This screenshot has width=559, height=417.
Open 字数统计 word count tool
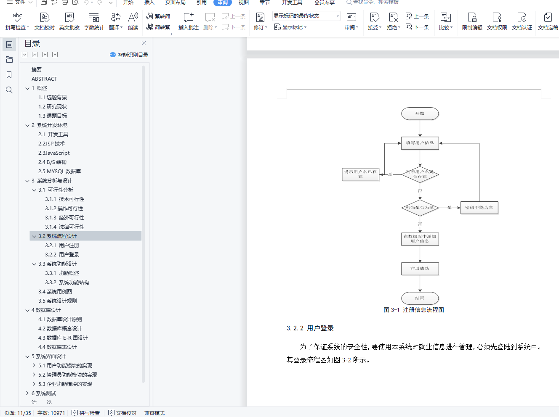[94, 21]
